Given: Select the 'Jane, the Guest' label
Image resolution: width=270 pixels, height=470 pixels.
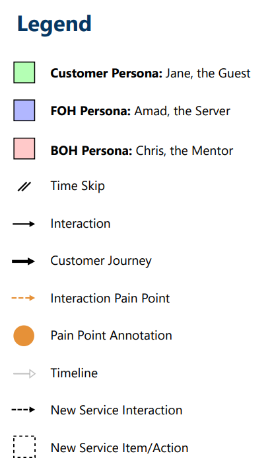Looking at the screenshot, I should (208, 73).
